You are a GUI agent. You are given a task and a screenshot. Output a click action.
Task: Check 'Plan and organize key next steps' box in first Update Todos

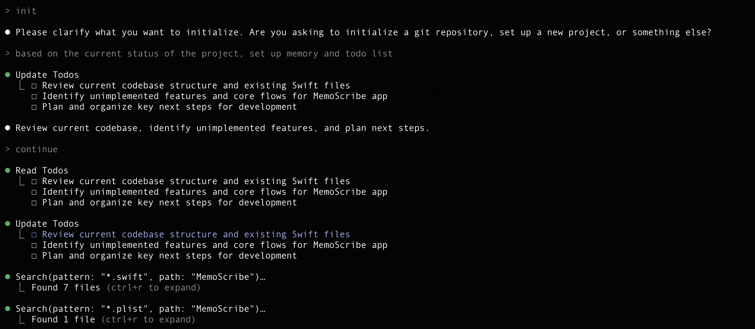tap(34, 107)
